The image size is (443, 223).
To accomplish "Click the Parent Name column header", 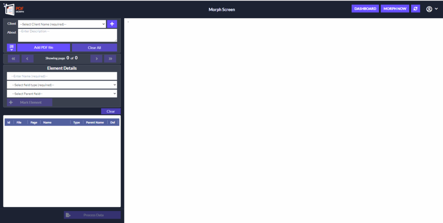I will [x=95, y=122].
